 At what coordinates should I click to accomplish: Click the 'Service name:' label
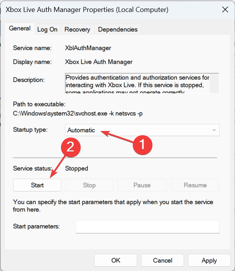pyautogui.click(x=32, y=48)
